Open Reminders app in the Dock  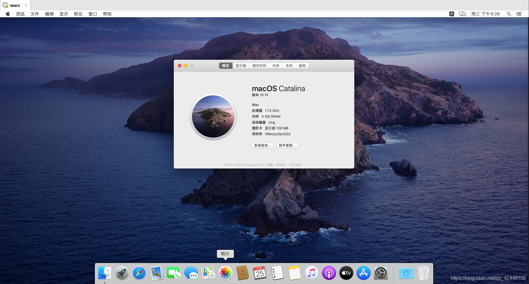click(x=277, y=273)
